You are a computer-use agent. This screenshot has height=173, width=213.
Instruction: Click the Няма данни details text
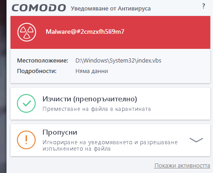point(92,71)
